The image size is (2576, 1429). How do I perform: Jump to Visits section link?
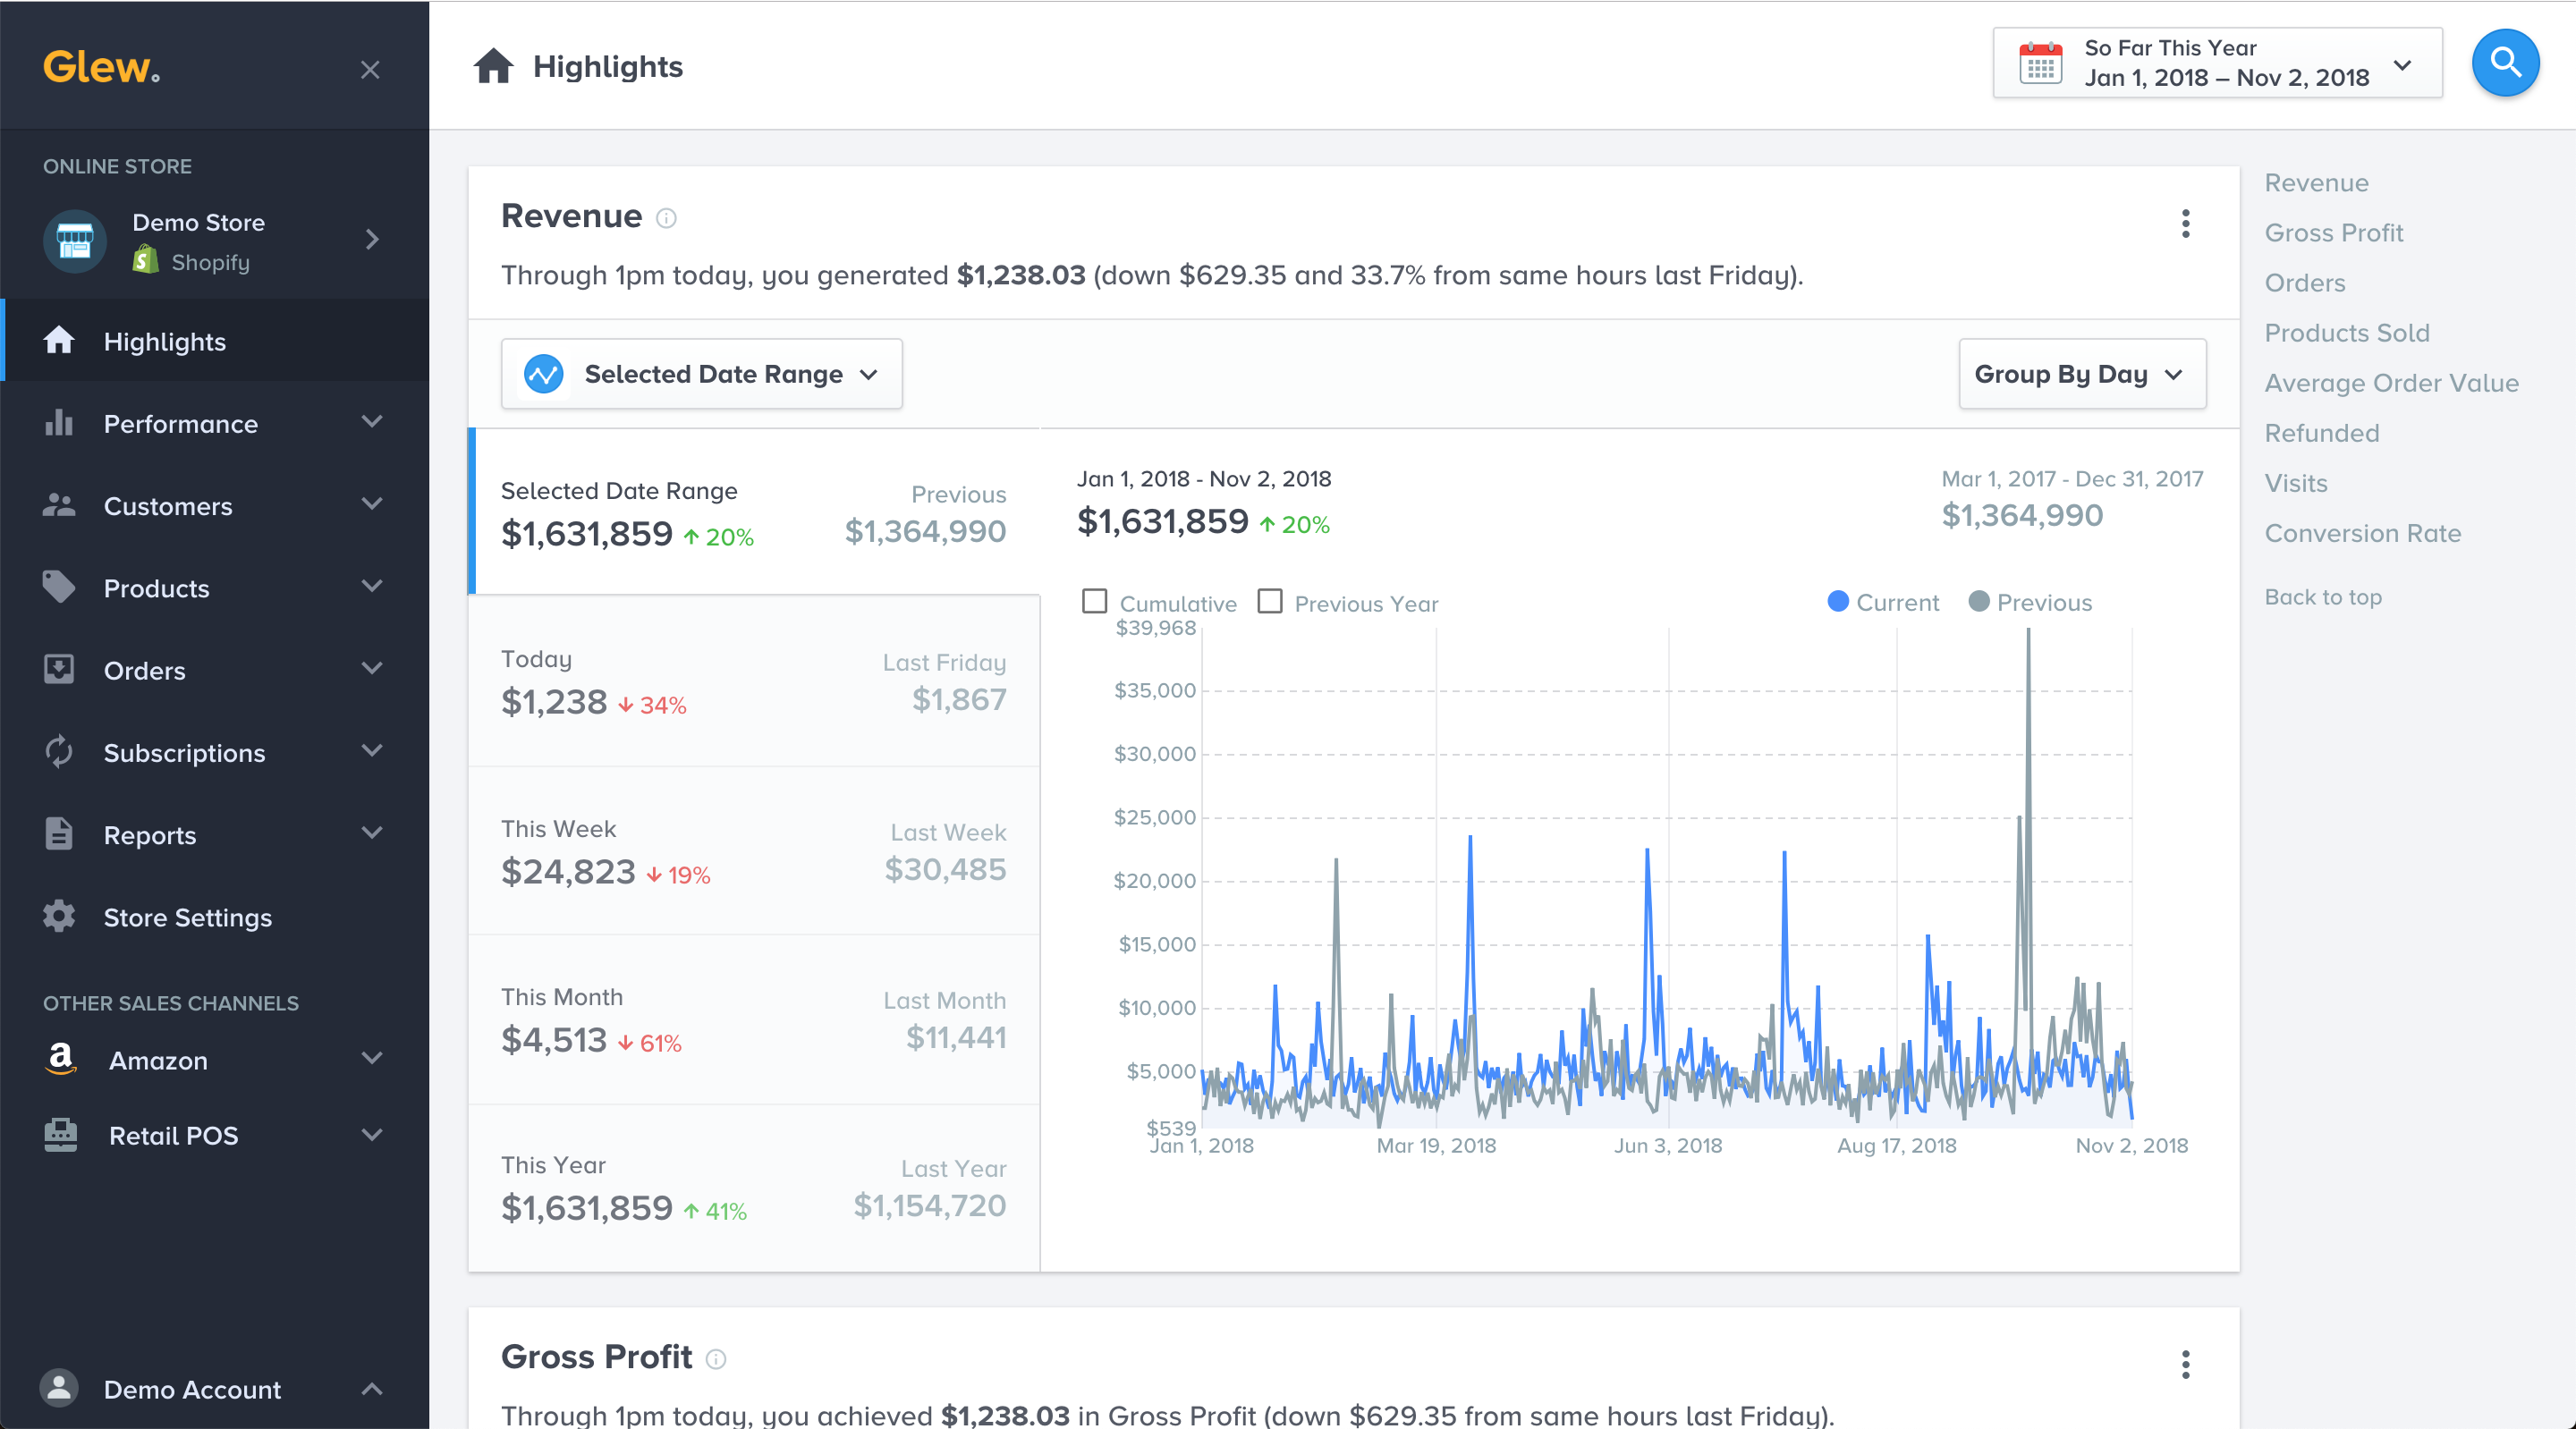point(2295,483)
